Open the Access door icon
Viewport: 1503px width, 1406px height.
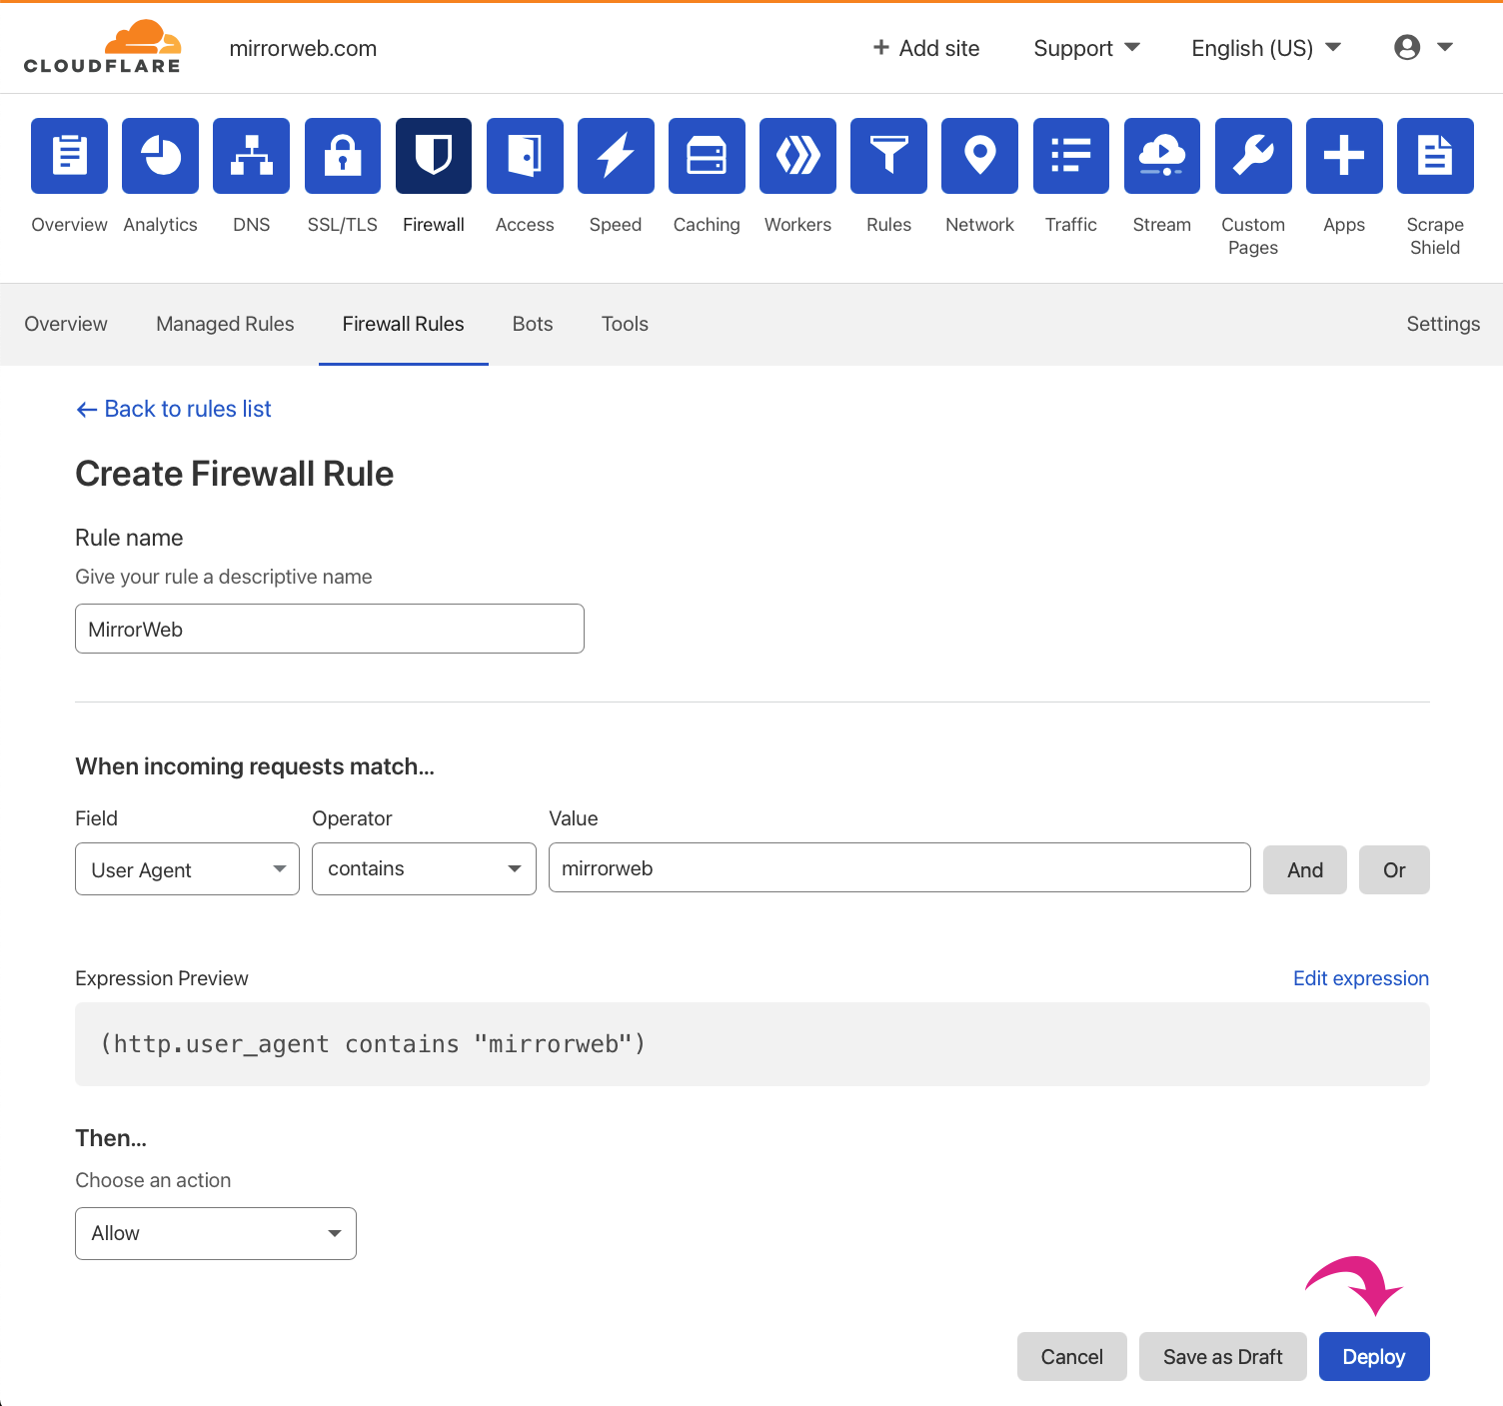525,156
